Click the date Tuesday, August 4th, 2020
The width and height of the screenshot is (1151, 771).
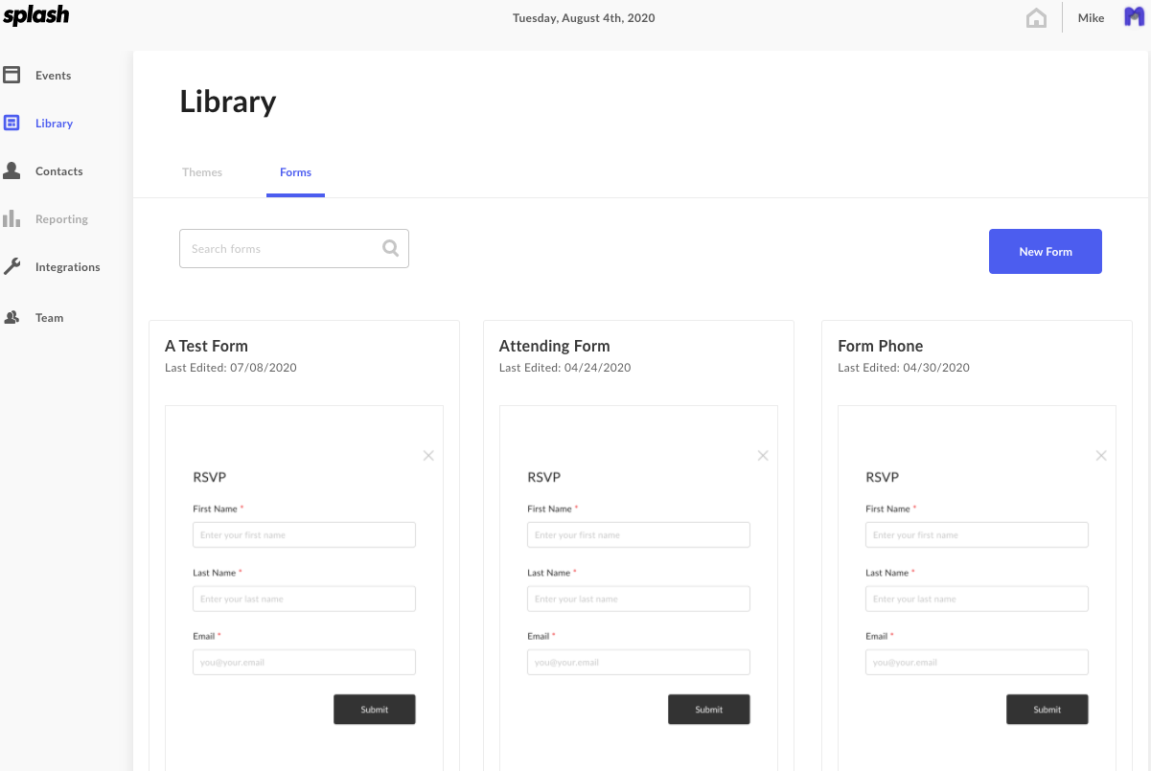pyautogui.click(x=584, y=18)
